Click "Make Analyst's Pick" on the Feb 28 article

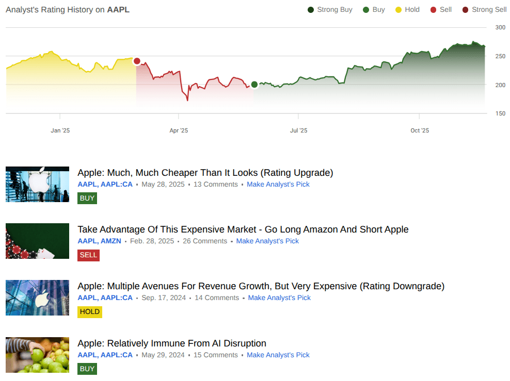click(x=267, y=241)
